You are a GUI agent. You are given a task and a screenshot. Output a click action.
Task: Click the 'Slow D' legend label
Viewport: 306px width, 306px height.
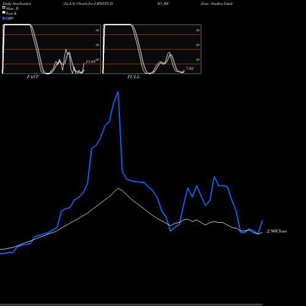(x=12, y=9)
